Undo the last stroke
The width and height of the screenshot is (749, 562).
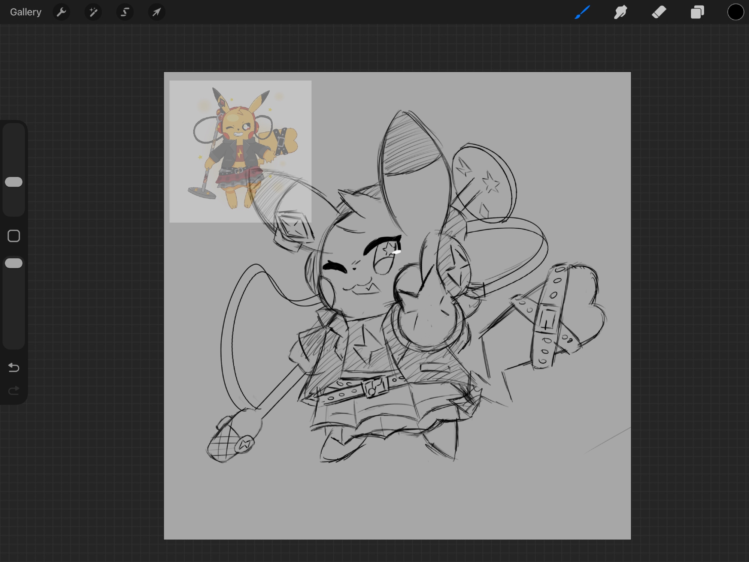[14, 367]
